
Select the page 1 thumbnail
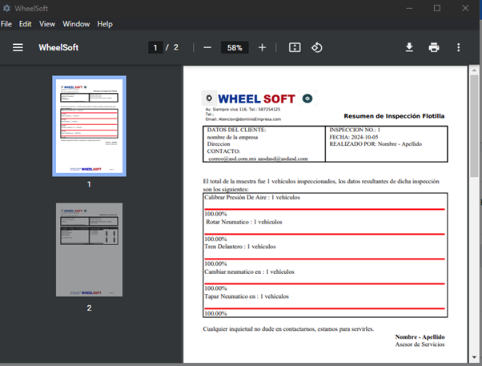(x=89, y=126)
